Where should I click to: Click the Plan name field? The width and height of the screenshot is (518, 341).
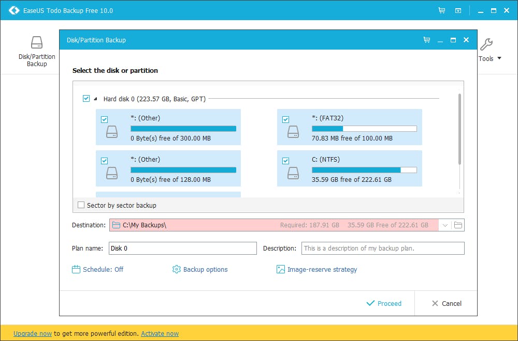[183, 248]
